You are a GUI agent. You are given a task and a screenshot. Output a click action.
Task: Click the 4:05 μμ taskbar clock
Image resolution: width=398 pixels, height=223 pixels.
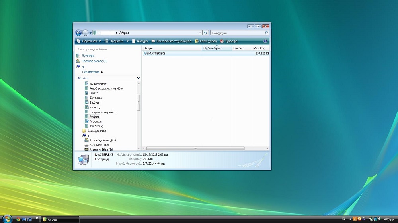(389, 219)
